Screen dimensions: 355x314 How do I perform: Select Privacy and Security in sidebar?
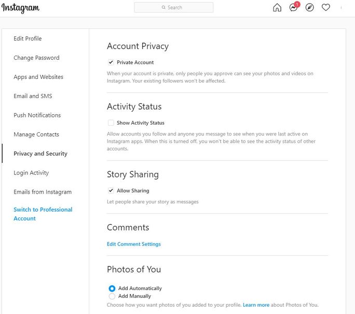[x=40, y=154]
